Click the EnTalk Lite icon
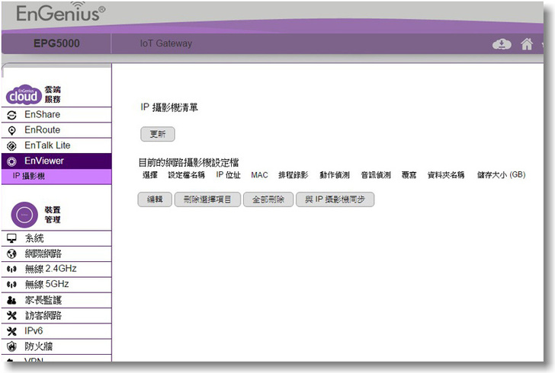The height and width of the screenshot is (373, 555). [x=11, y=145]
